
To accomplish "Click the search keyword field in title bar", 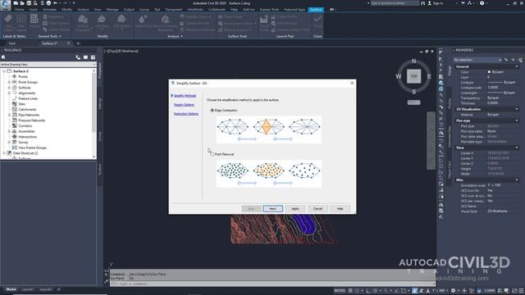I will [x=395, y=3].
